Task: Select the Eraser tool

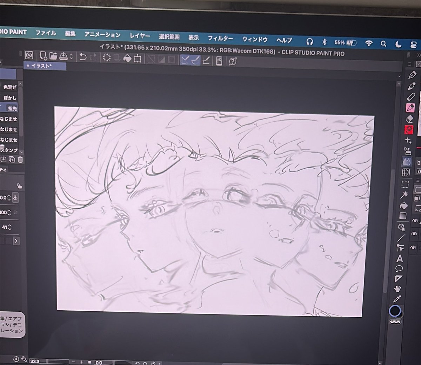Action: pyautogui.click(x=410, y=119)
